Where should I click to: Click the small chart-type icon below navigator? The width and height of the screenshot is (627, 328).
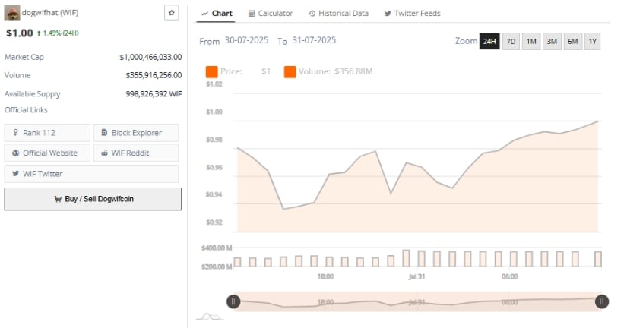[210, 317]
